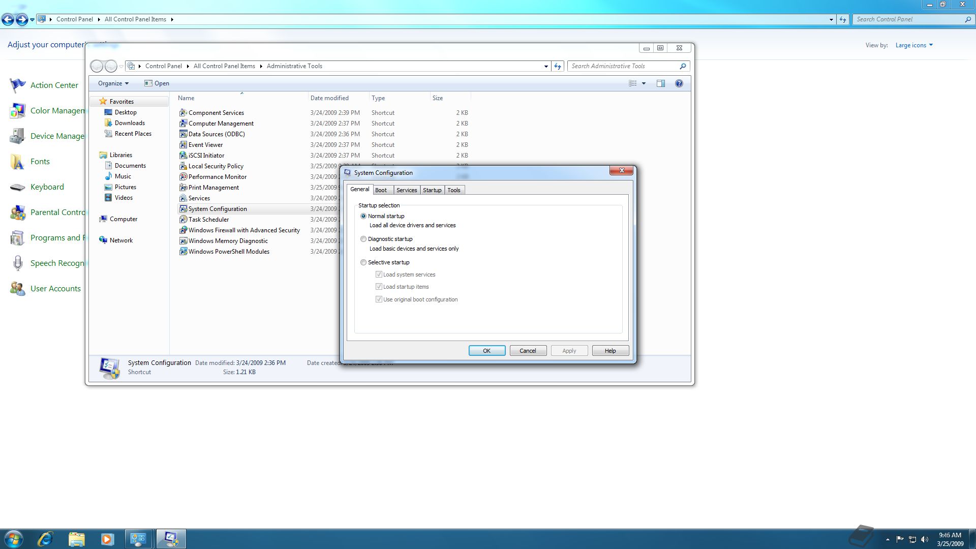The width and height of the screenshot is (976, 549).
Task: Click Search Control Panel field
Action: point(909,19)
